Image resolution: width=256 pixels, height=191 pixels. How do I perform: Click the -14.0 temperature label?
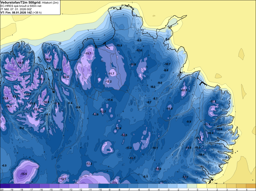pos(158,169)
